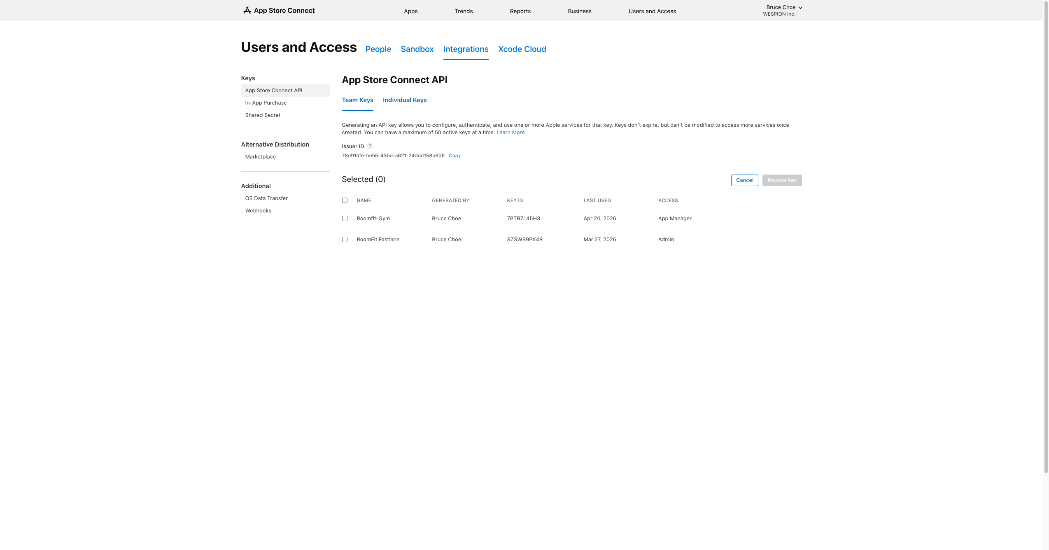Check the select-all keys checkbox

345,200
